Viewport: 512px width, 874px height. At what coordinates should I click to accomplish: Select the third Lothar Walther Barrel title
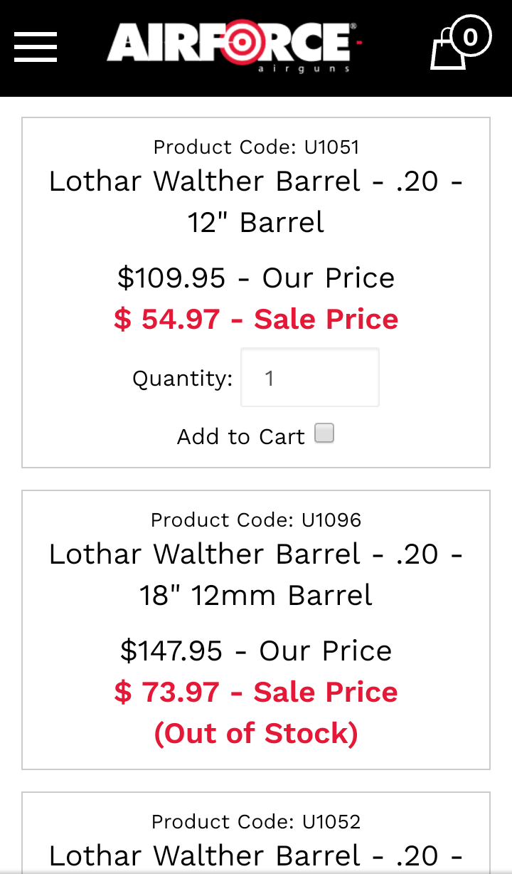pyautogui.click(x=256, y=855)
